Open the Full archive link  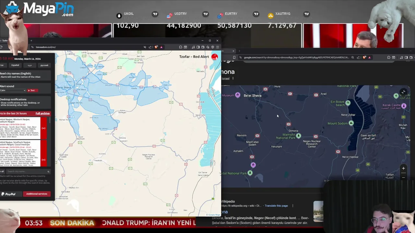tap(42, 114)
